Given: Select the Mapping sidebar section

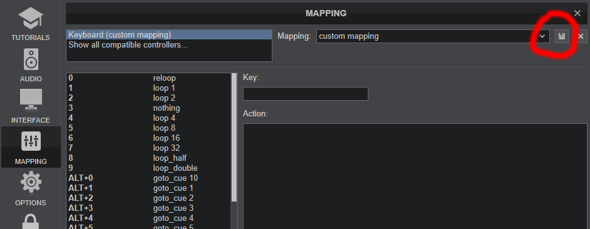Looking at the screenshot, I should point(31,147).
